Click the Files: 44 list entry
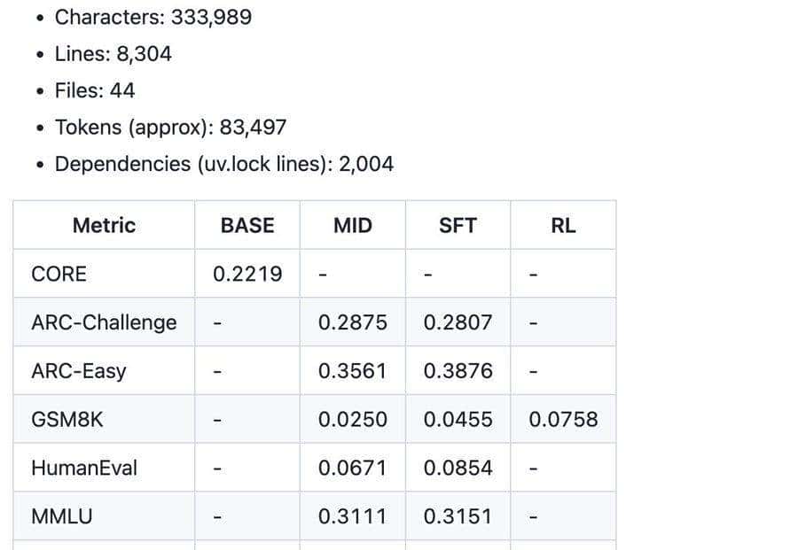Viewport: 798px width, 550px height. point(94,90)
